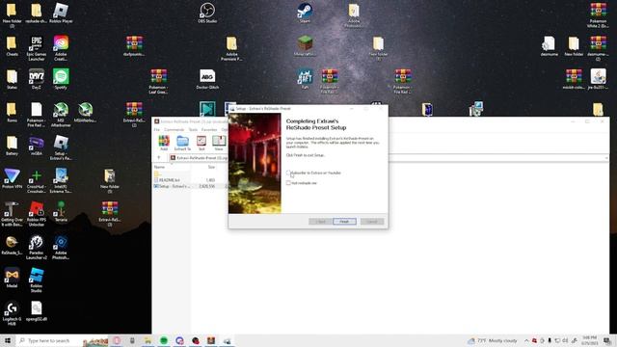The image size is (617, 347).
Task: Open Doctor Glitch ABG desktop icon
Action: 207,79
